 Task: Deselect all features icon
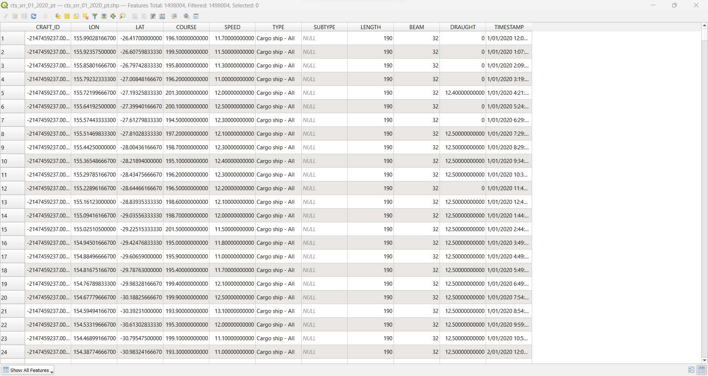(x=86, y=16)
